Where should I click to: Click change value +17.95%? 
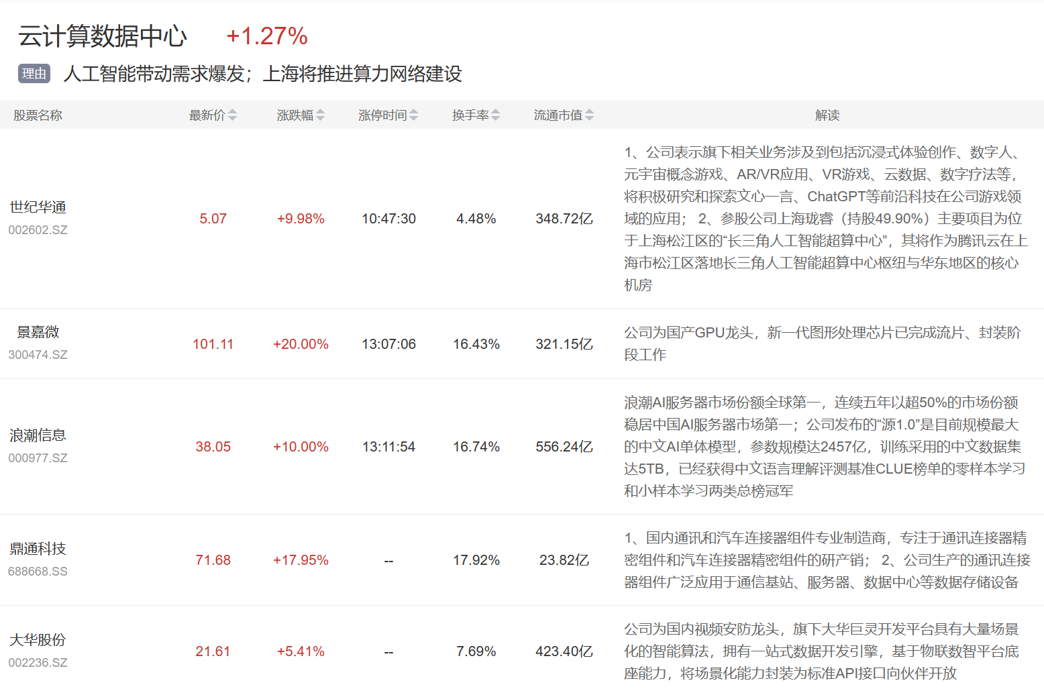[x=301, y=560]
